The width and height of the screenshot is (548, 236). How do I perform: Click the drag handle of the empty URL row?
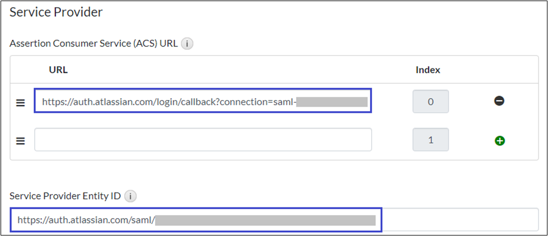[x=21, y=140]
